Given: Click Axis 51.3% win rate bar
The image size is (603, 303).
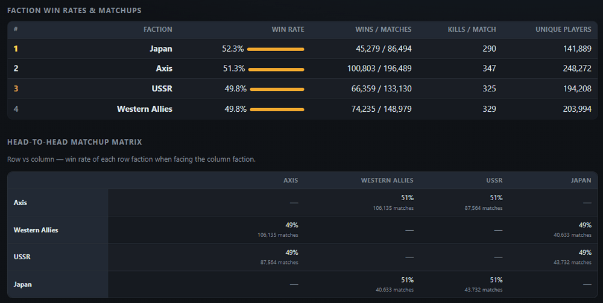Looking at the screenshot, I should (x=276, y=69).
